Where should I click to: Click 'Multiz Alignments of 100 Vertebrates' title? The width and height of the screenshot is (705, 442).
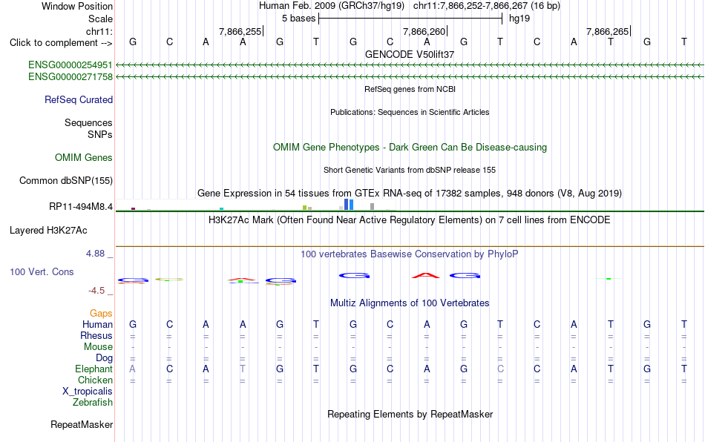pyautogui.click(x=410, y=303)
